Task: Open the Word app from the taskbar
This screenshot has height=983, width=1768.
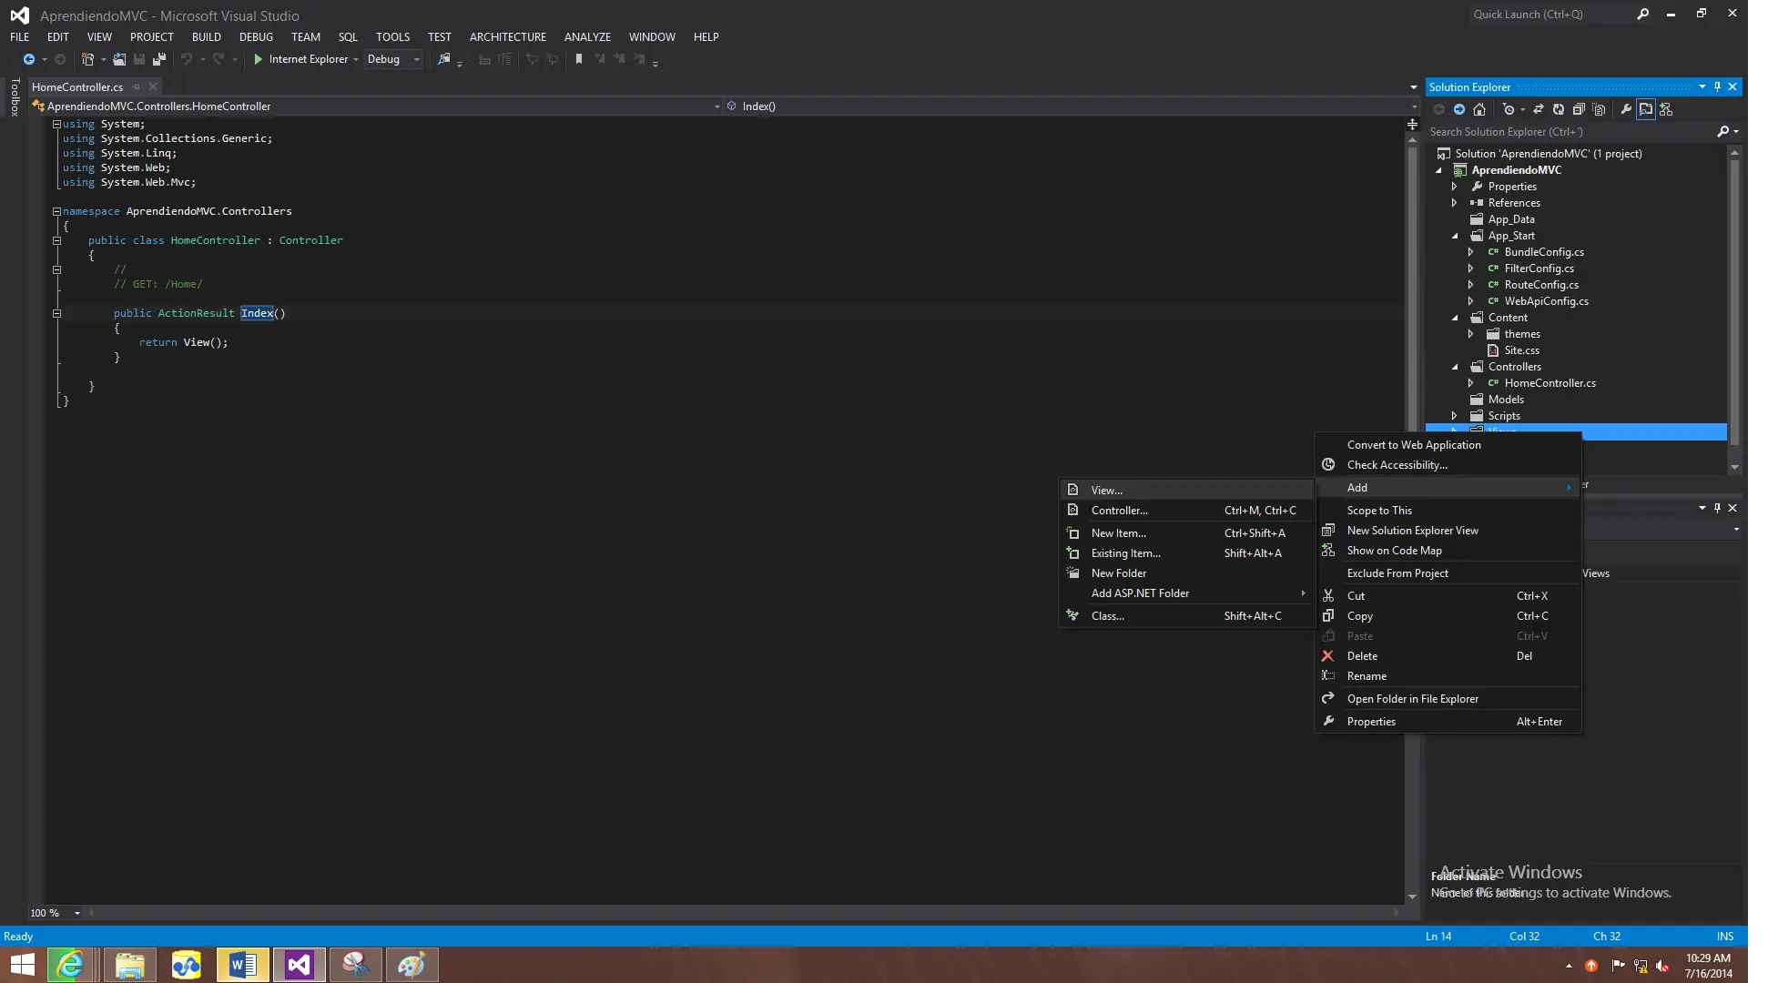Action: coord(243,965)
